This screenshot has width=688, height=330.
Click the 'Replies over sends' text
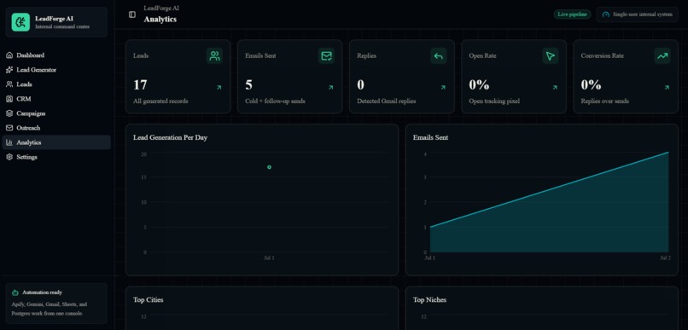[x=604, y=101]
